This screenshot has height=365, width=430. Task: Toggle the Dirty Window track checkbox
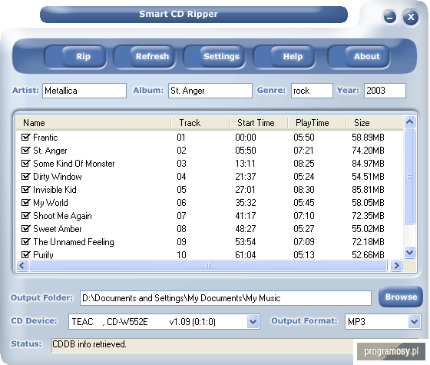(25, 176)
